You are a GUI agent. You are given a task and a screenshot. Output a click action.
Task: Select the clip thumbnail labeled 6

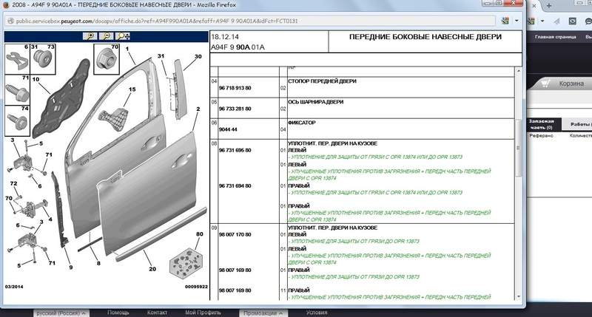pos(17,59)
